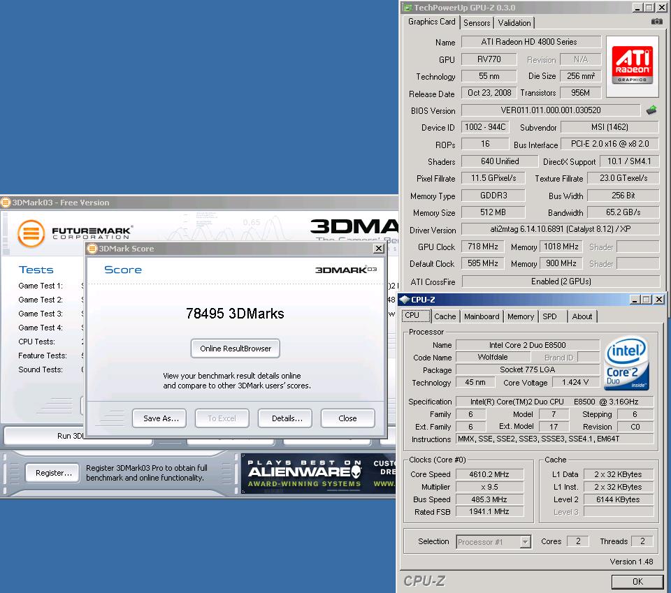The width and height of the screenshot is (671, 593).
Task: Click the Bus Speed value 485.3 MHz
Action: click(x=489, y=499)
